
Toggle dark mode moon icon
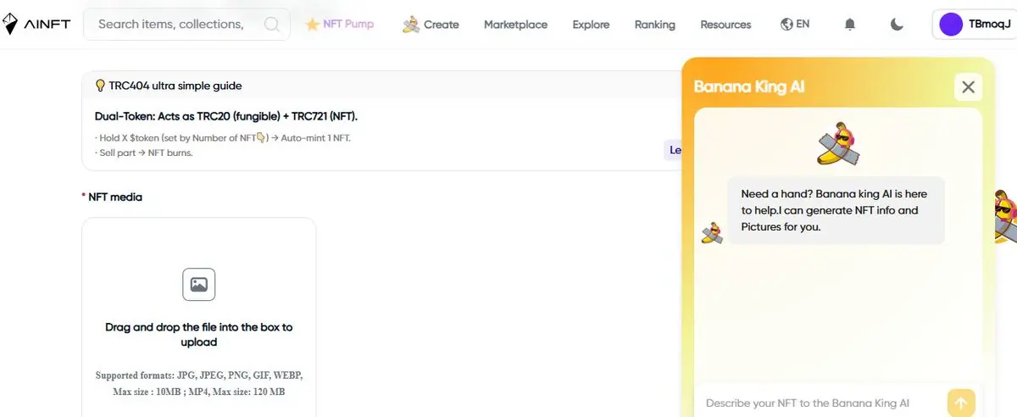[x=897, y=25]
